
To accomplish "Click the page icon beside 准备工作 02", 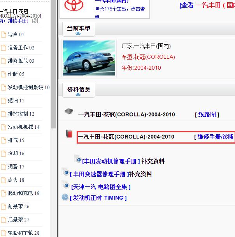I will tap(4, 48).
